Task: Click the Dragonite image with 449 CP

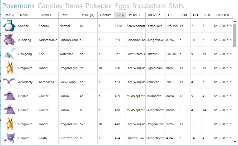Action: [x=9, y=124]
